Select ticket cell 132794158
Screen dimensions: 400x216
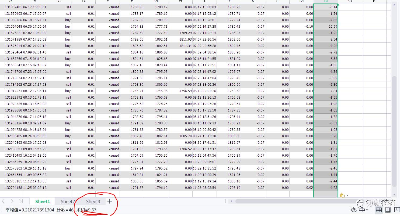click(x=11, y=188)
